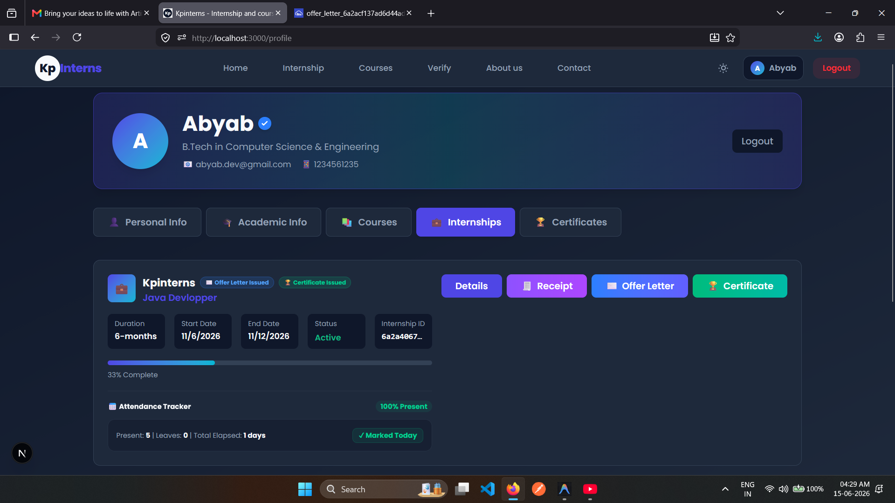Click the address bar URL field
The width and height of the screenshot is (895, 503).
click(x=447, y=38)
